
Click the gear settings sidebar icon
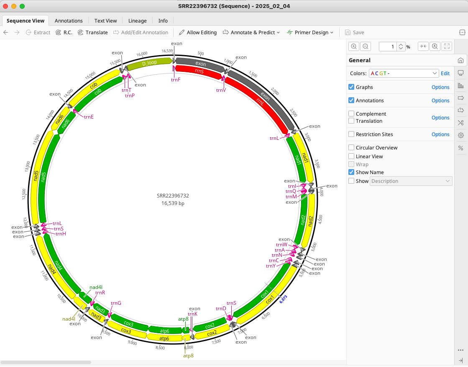click(x=460, y=135)
